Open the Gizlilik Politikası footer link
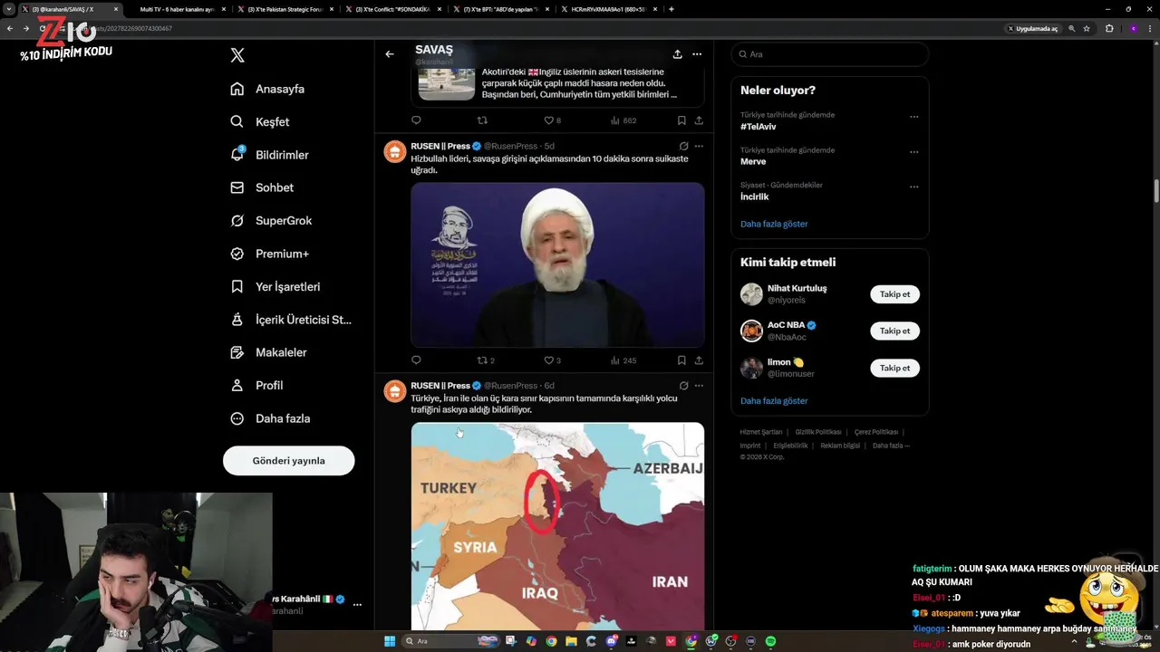The height and width of the screenshot is (652, 1160). pos(818,432)
